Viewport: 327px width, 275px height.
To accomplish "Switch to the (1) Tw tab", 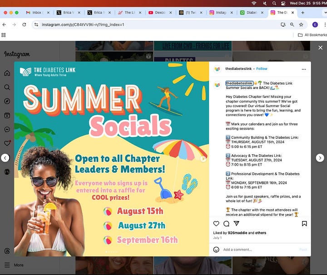I will pos(189,13).
